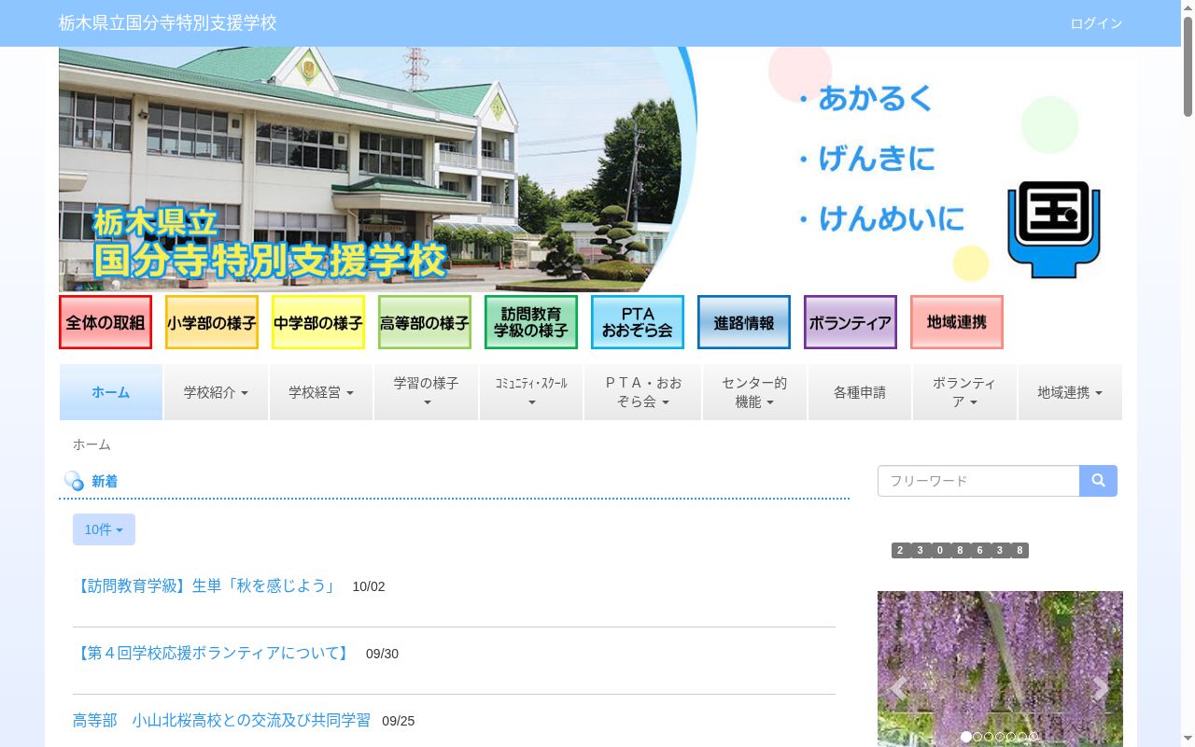Click the visitor counter digits

click(960, 550)
